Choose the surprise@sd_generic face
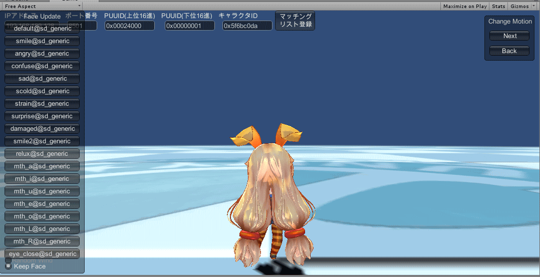540x277 pixels. coord(42,116)
